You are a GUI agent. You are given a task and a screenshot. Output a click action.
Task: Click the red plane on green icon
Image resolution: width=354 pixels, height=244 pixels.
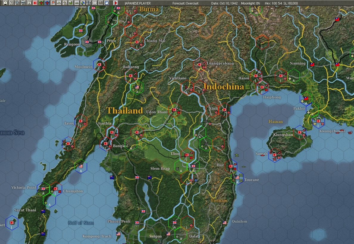41,3
